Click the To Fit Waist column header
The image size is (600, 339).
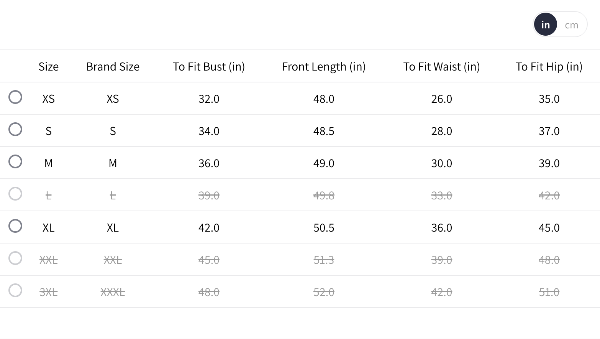441,67
